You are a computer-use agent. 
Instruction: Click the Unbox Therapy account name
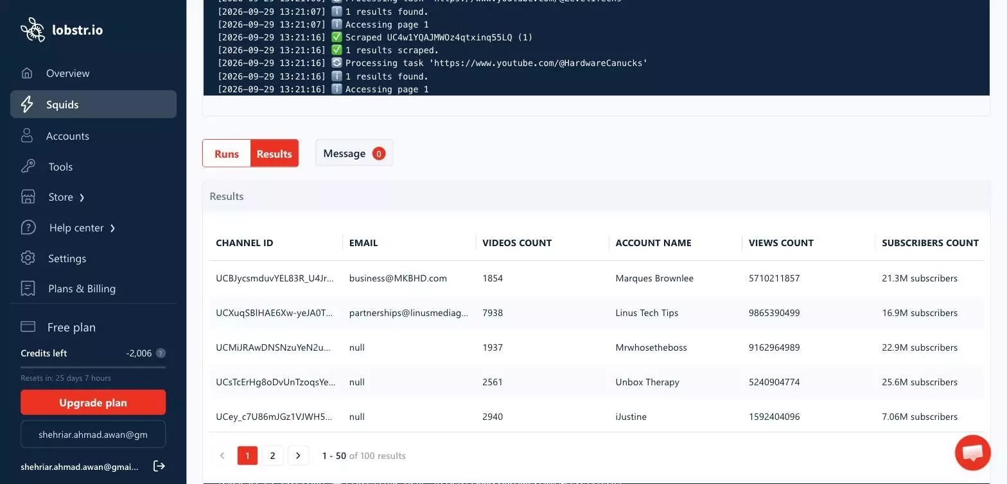647,382
